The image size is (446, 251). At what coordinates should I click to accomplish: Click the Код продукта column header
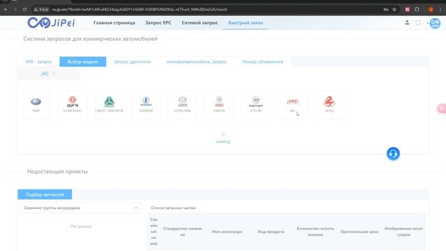click(x=271, y=231)
